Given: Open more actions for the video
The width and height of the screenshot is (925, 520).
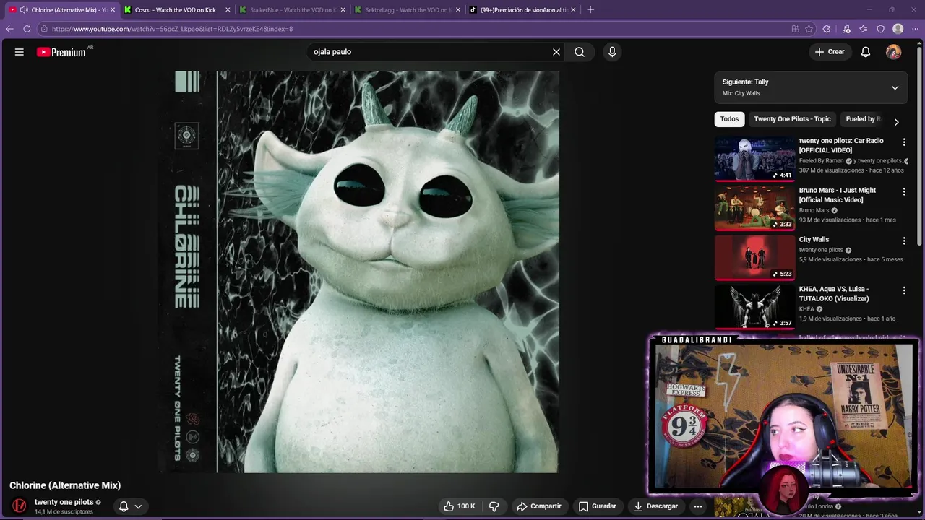Looking at the screenshot, I should pos(698,506).
